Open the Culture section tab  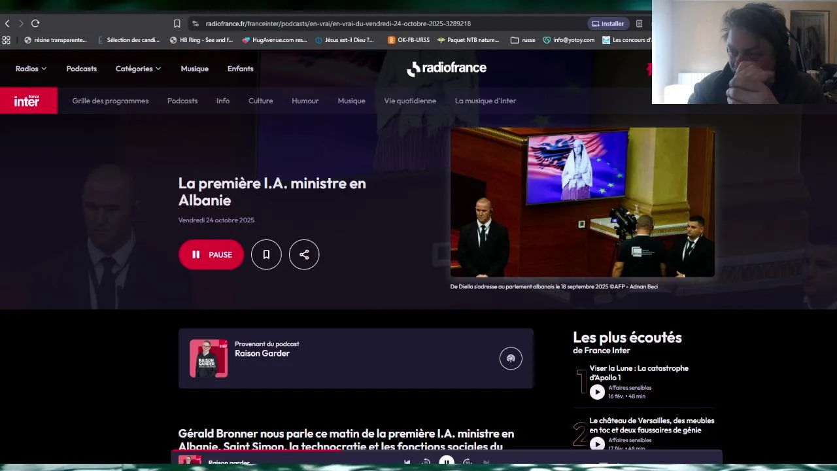pyautogui.click(x=260, y=101)
